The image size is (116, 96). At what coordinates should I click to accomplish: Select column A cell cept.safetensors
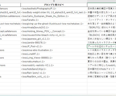(x=10, y=31)
